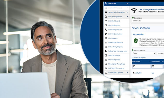This screenshot has width=164, height=98.
Task: Sort by Subscribers column header
Action: click(156, 62)
